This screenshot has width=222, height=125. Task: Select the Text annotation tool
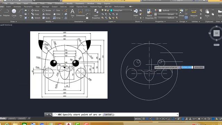(72, 13)
